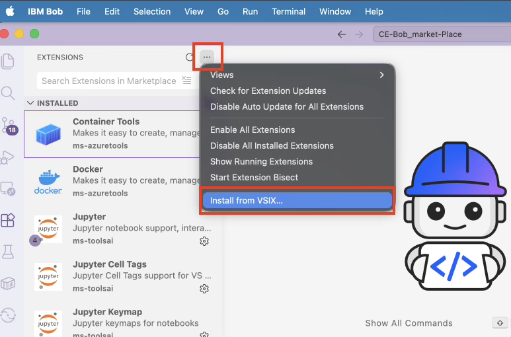
Task: Open the Apple menu
Action: (10, 11)
